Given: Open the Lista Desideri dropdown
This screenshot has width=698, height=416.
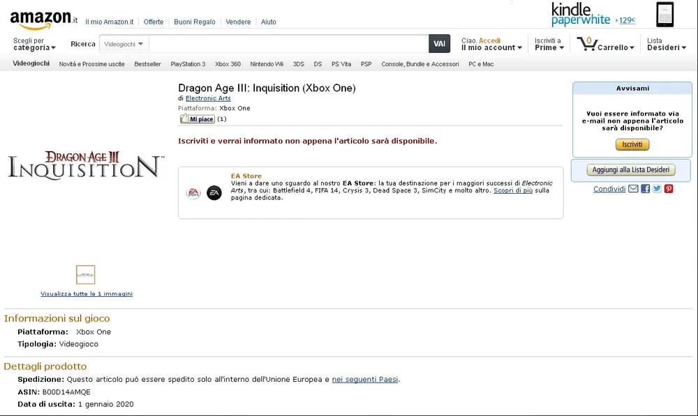Looking at the screenshot, I should [666, 47].
